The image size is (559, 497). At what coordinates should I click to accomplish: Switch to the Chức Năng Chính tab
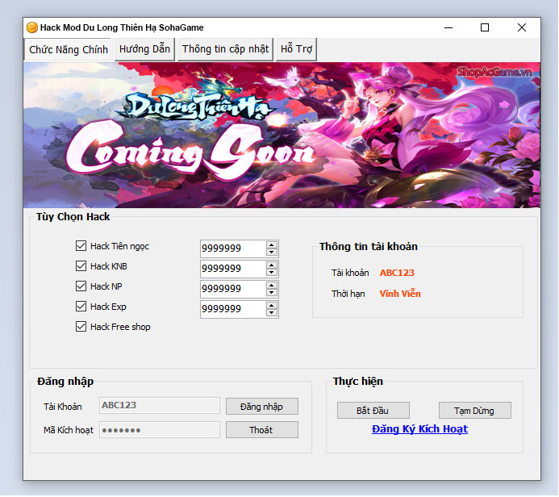pyautogui.click(x=69, y=49)
